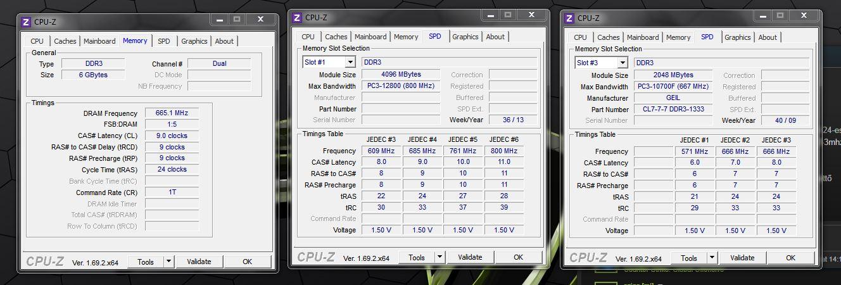Click Validate button in right CPU-Z window
The image size is (841, 285).
pos(742,258)
